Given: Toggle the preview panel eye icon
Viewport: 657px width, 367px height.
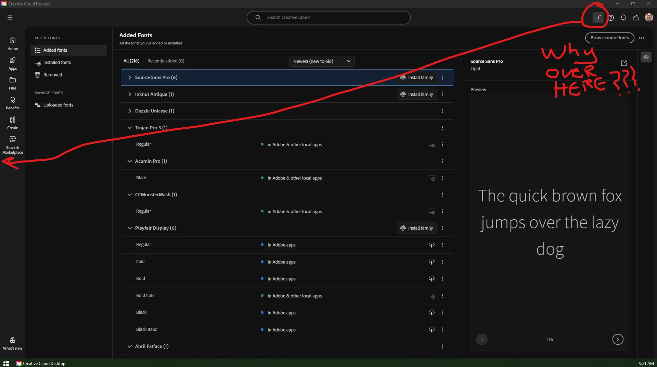Looking at the screenshot, I should tap(646, 57).
